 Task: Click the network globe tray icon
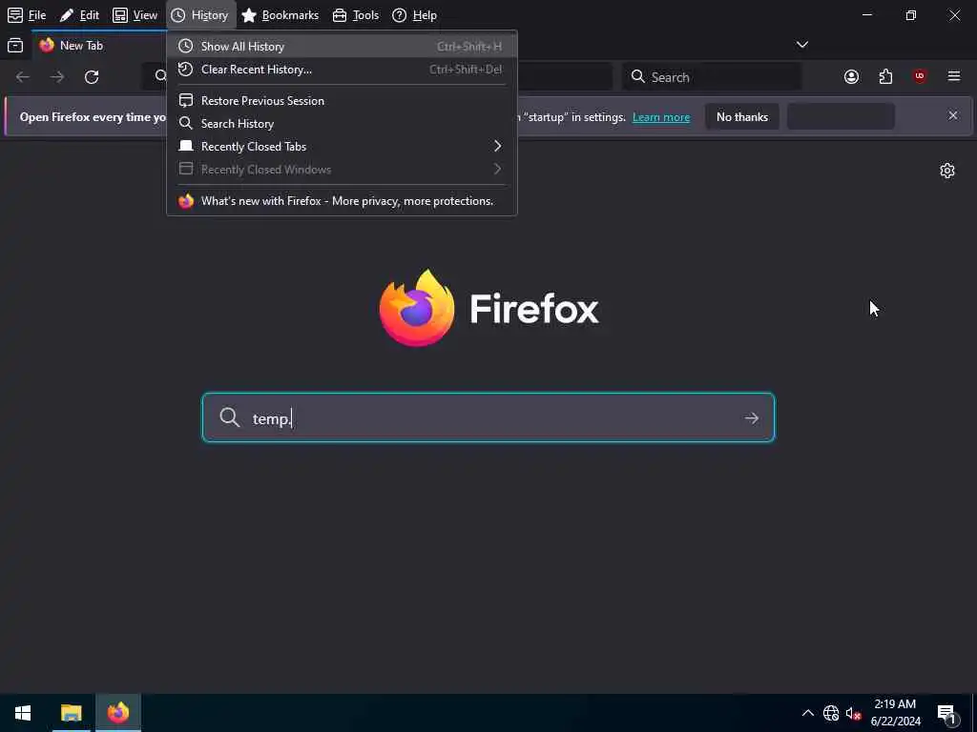[x=831, y=713]
